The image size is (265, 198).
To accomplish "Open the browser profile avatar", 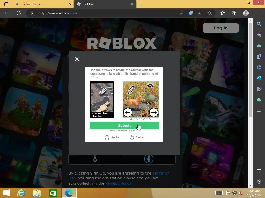I will click(246, 13).
